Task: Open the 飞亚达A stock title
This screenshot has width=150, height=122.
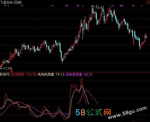Action: pos(6,2)
